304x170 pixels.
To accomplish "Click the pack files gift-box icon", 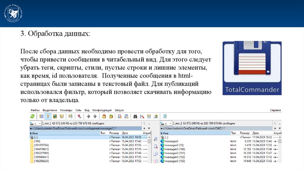I will [x=104, y=116].
